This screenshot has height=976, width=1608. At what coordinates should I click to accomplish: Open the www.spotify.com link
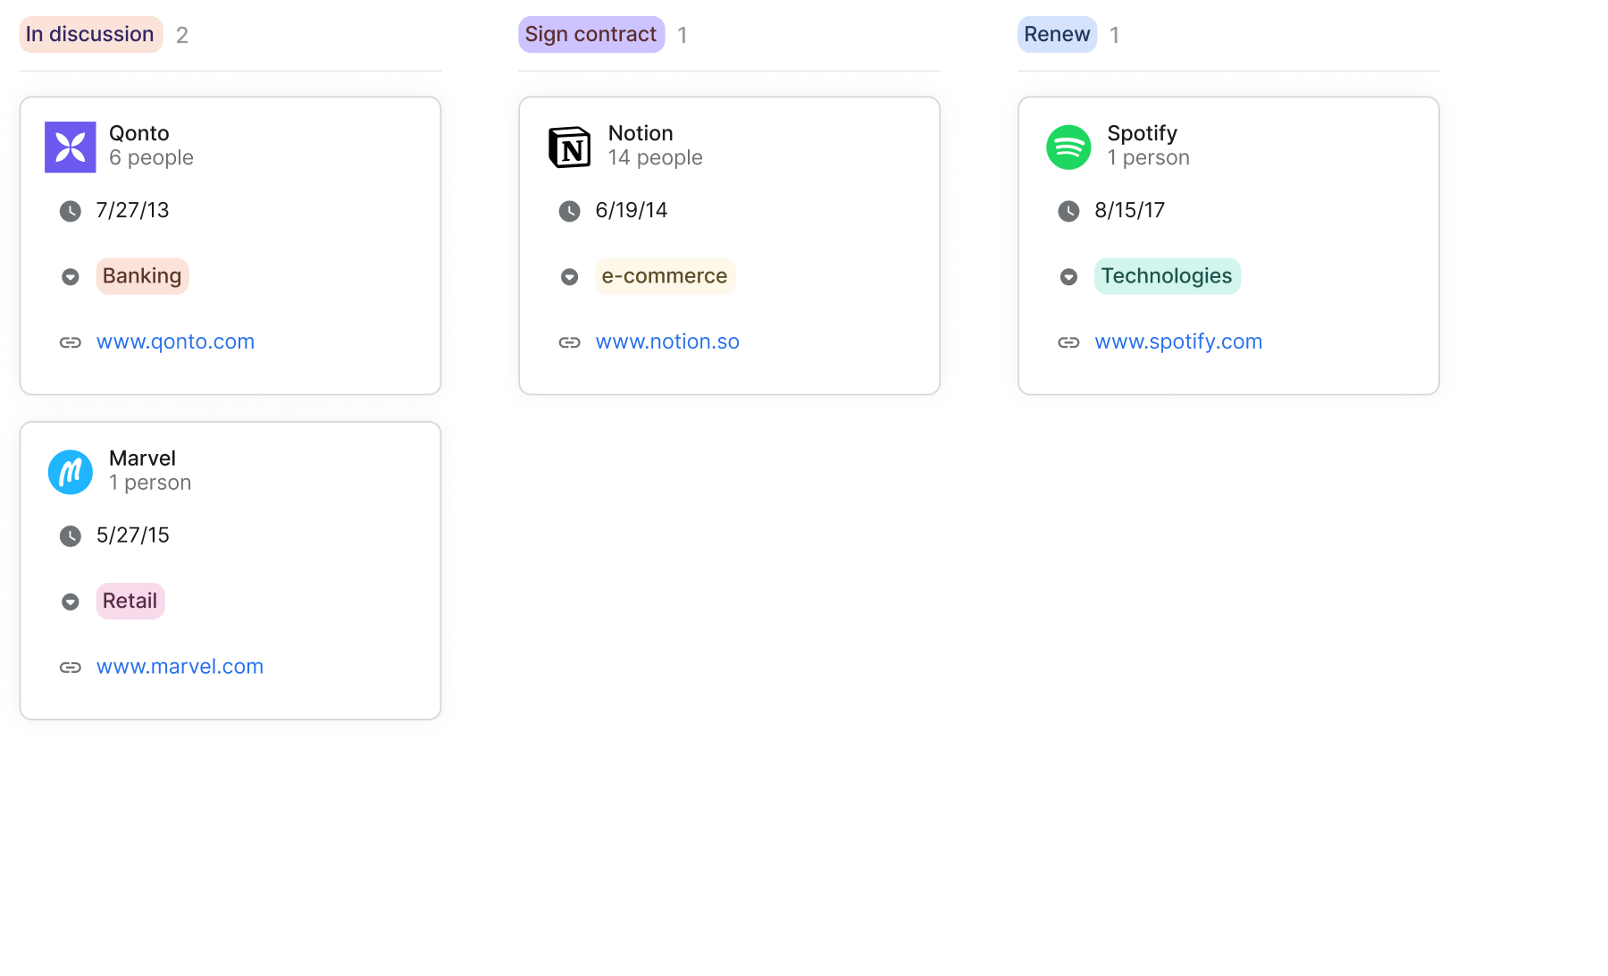click(x=1178, y=341)
